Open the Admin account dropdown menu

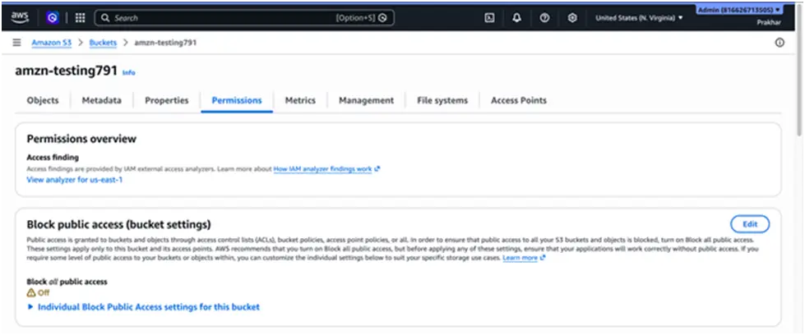tap(738, 10)
